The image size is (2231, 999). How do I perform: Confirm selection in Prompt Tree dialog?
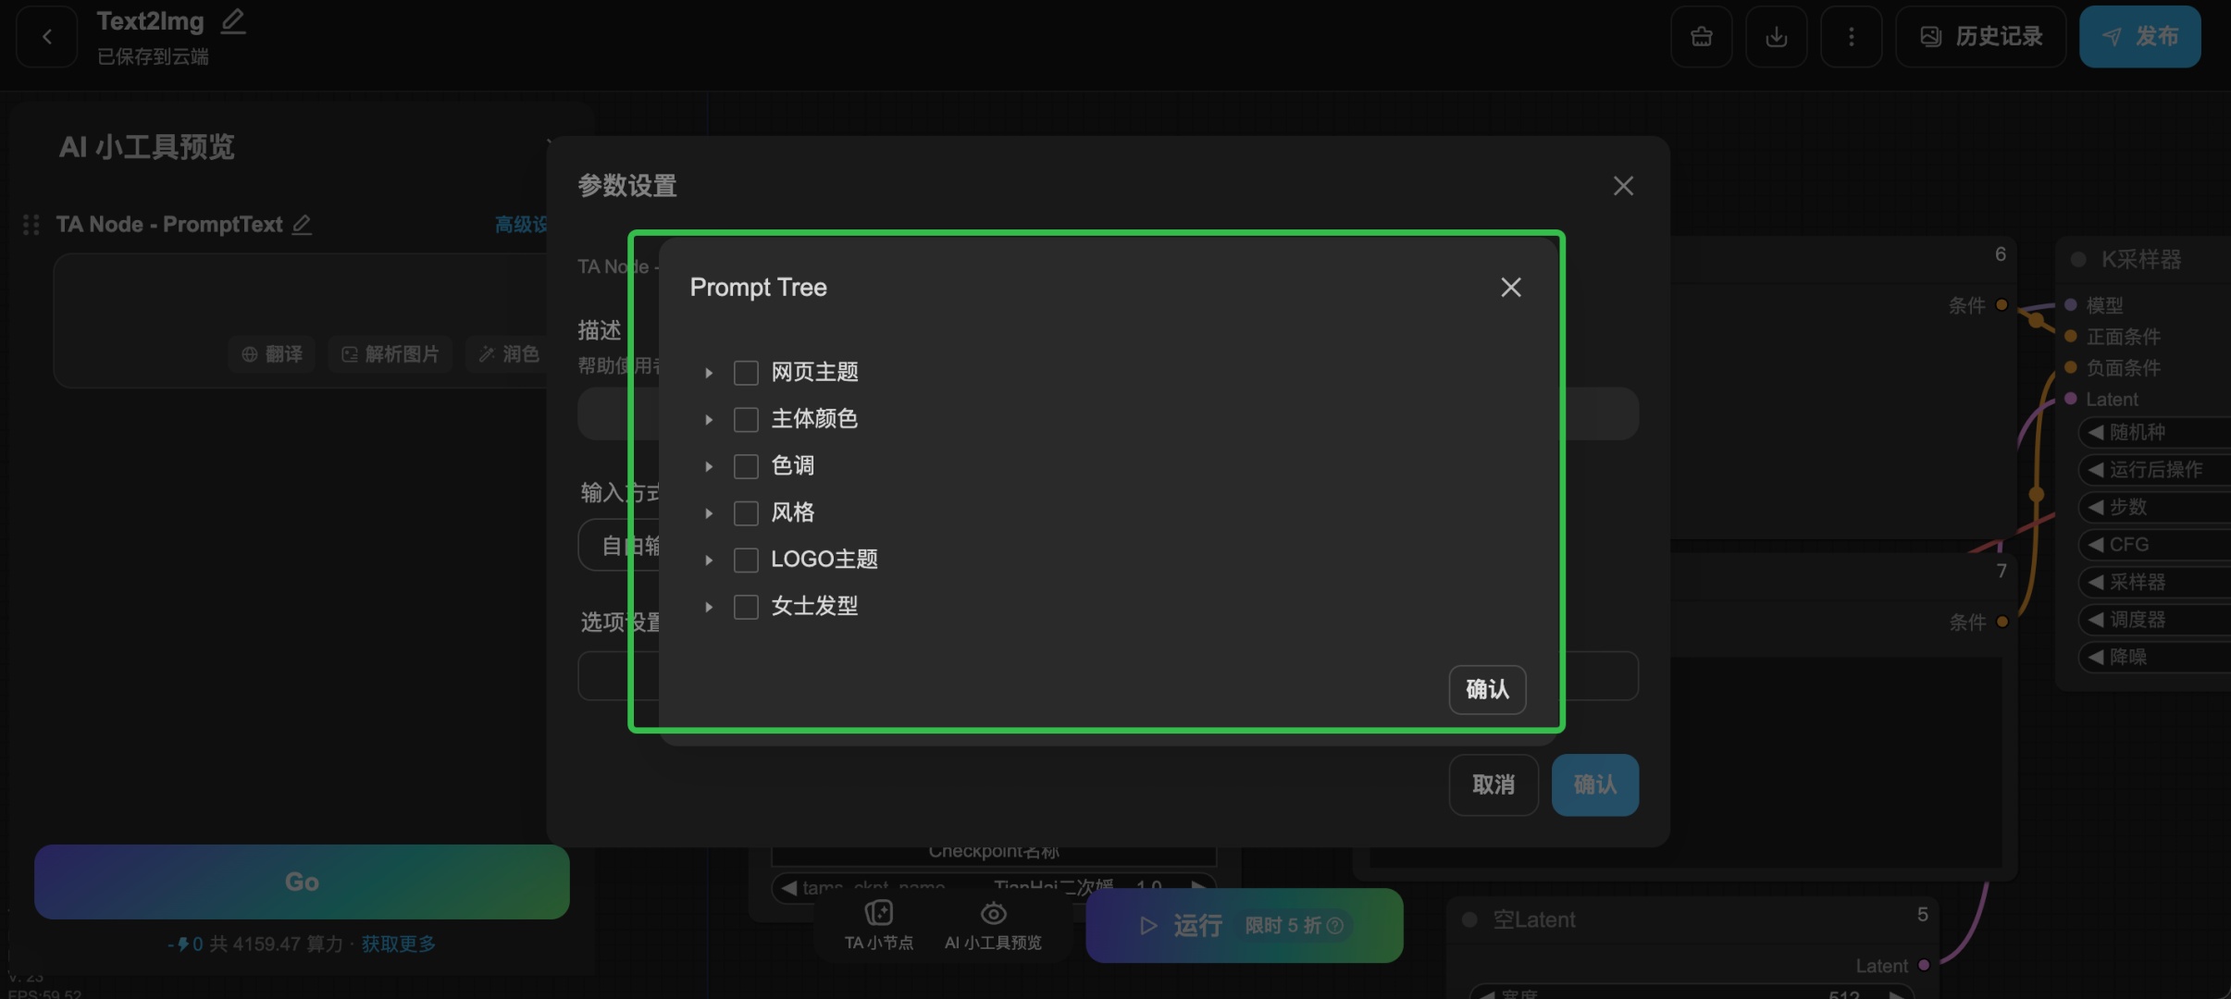1486,689
